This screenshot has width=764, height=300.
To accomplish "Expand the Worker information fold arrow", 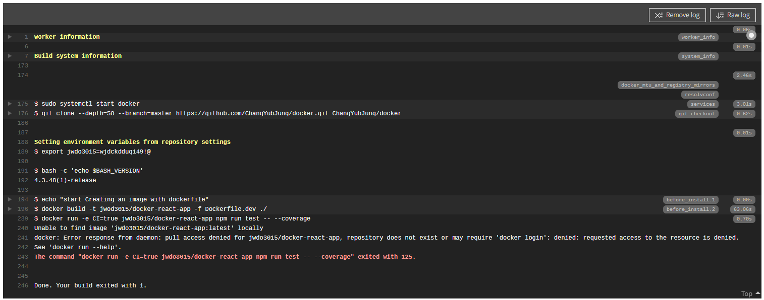I will click(x=10, y=37).
